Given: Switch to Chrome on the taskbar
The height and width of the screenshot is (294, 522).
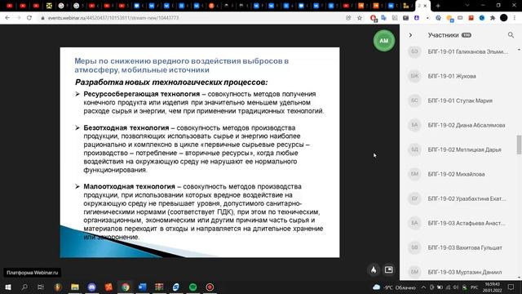Looking at the screenshot, I should click(x=126, y=287).
